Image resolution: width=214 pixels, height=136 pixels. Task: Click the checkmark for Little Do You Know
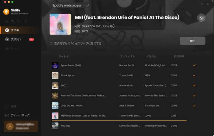click(194, 106)
